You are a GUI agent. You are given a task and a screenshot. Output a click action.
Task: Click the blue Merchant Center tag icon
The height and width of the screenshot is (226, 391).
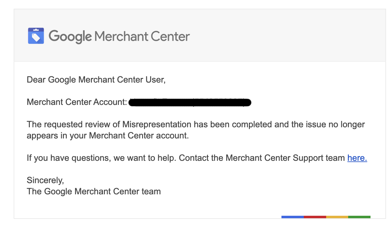coord(36,36)
